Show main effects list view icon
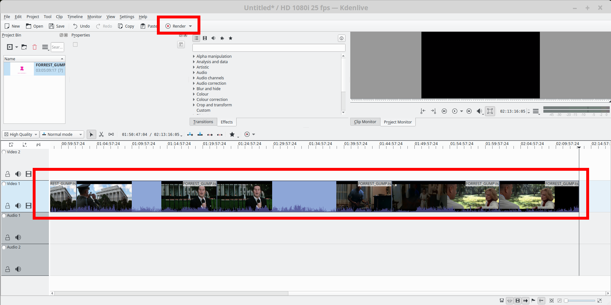This screenshot has height=305, width=611. 196,38
